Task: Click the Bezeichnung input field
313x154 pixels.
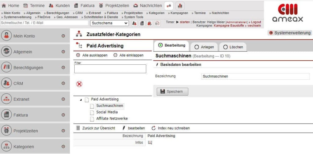Action: [255, 76]
